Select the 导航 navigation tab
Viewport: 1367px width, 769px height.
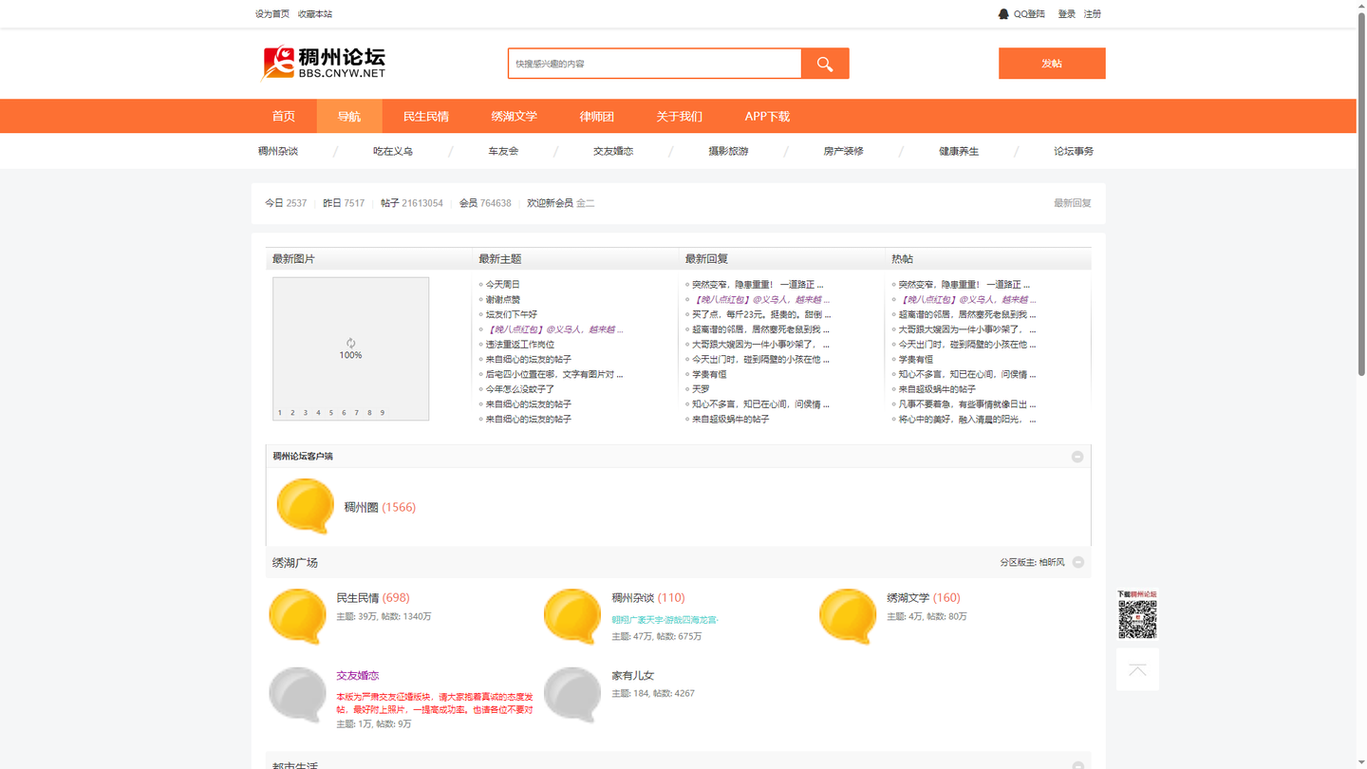[349, 116]
